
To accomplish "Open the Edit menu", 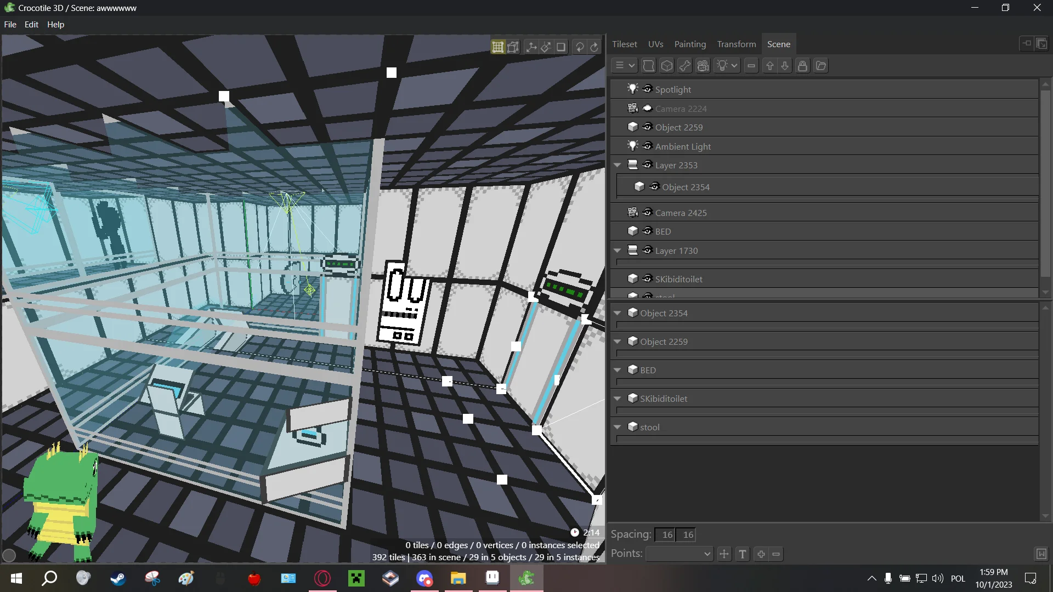I will pos(31,24).
